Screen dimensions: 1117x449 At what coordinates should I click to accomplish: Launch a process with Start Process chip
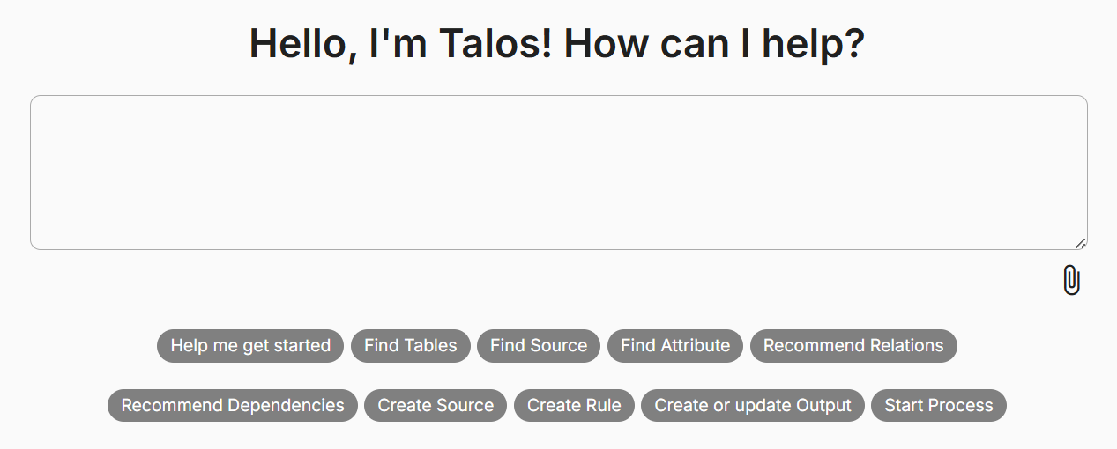(x=939, y=406)
